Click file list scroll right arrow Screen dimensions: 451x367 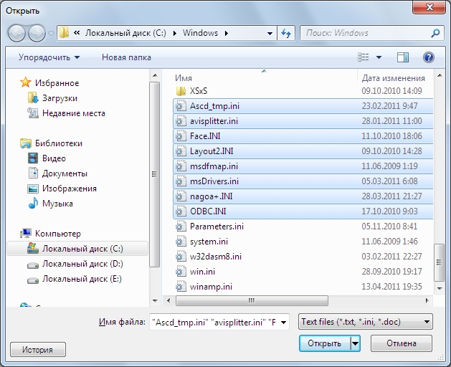427,300
